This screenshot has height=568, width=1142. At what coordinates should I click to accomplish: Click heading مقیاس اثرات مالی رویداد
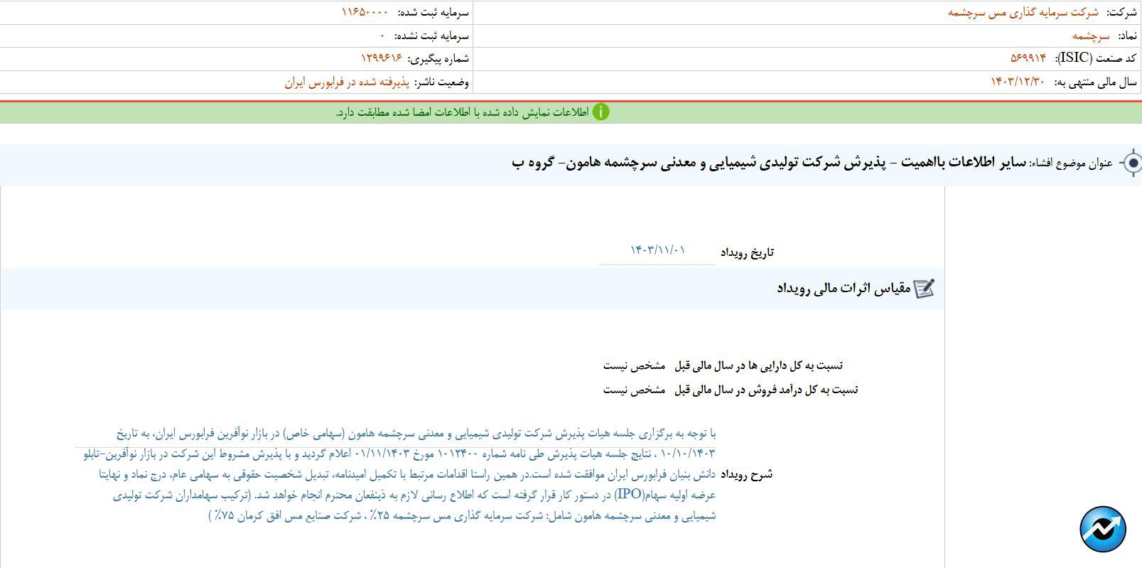[x=844, y=289]
